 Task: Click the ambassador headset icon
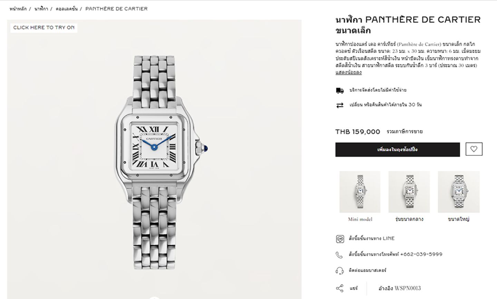point(340,271)
